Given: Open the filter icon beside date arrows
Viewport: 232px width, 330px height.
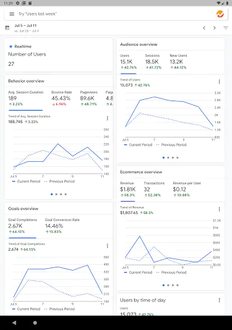Looking at the screenshot, I should [x=226, y=28].
